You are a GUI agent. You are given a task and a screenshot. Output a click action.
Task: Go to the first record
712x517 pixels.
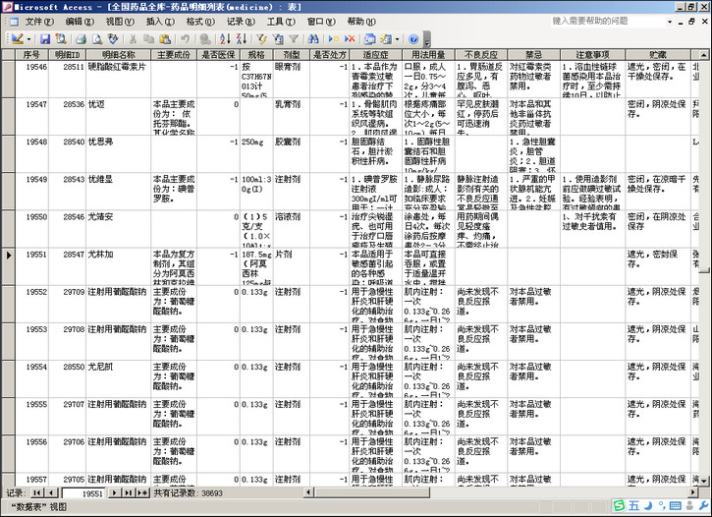tap(36, 492)
